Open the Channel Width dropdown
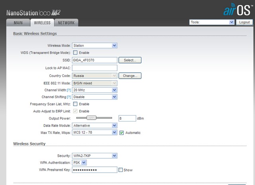The height and width of the screenshot is (185, 255). point(94,90)
